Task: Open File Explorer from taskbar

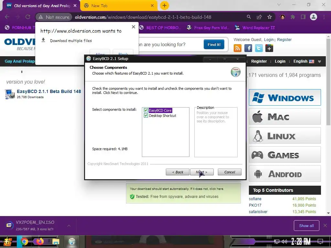Action: tap(56, 242)
